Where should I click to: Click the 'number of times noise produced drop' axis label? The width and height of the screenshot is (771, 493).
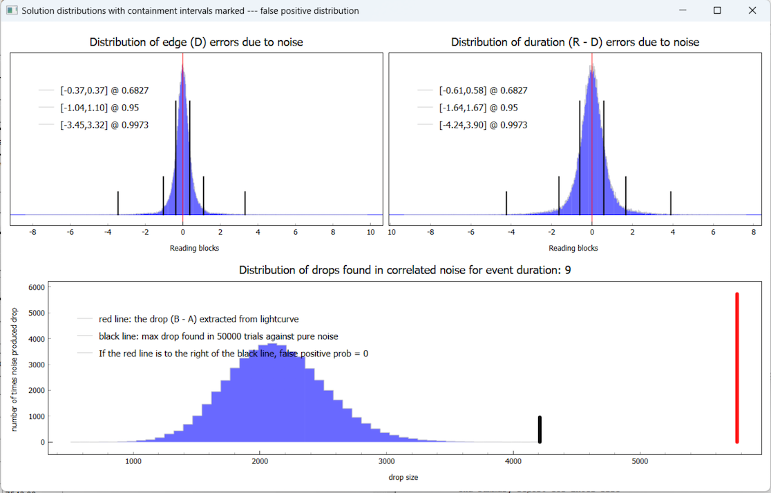click(x=15, y=369)
